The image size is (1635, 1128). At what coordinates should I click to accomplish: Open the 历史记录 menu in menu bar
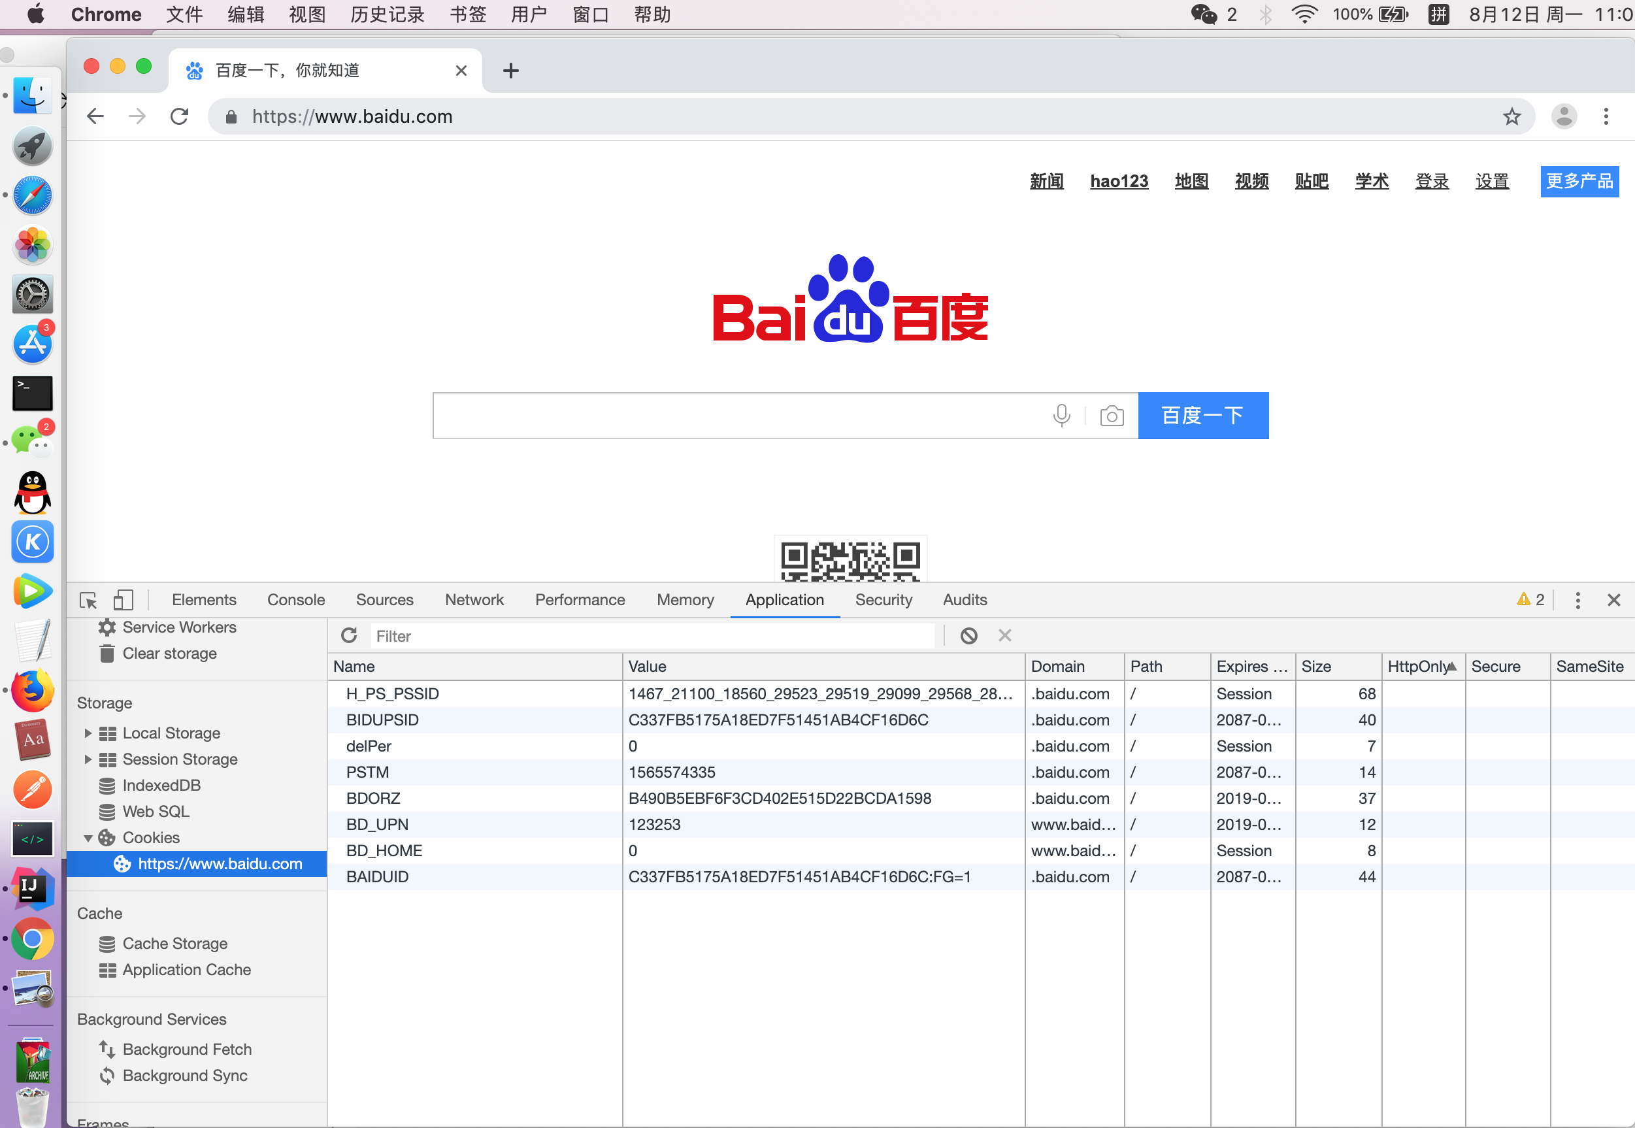pyautogui.click(x=388, y=14)
